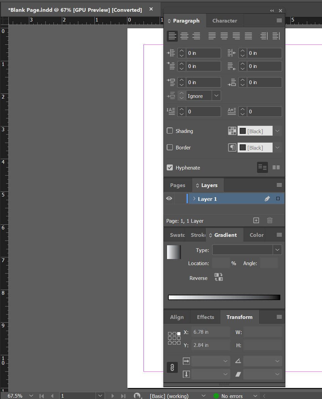Expand Layer 1 disclosure arrow
The height and width of the screenshot is (399, 322).
click(194, 198)
